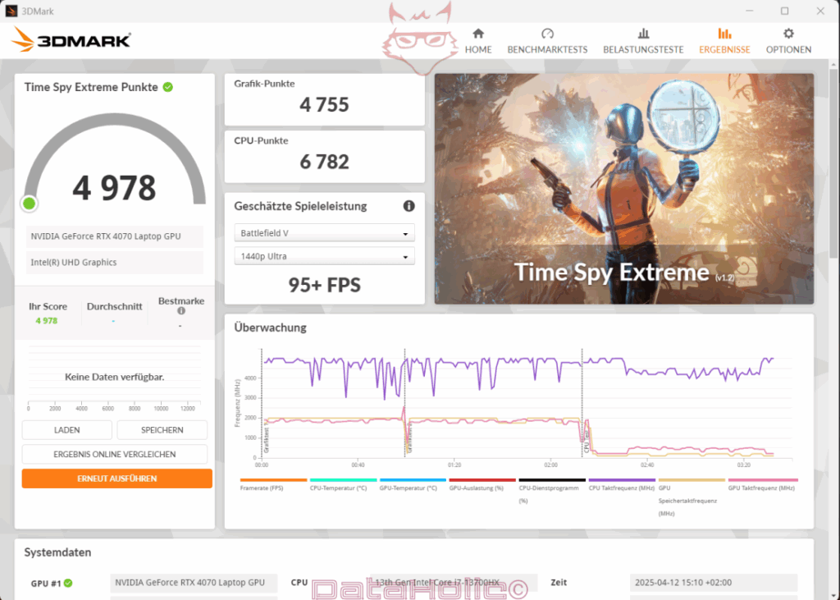Maximize the 3DMark window
Viewport: 840px width, 600px height.
(x=784, y=11)
